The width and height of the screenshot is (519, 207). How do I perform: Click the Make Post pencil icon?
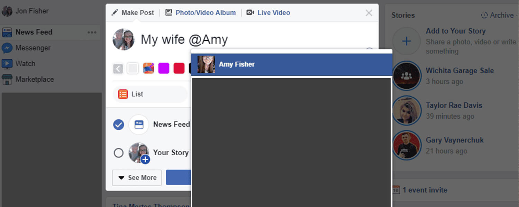[x=115, y=13]
